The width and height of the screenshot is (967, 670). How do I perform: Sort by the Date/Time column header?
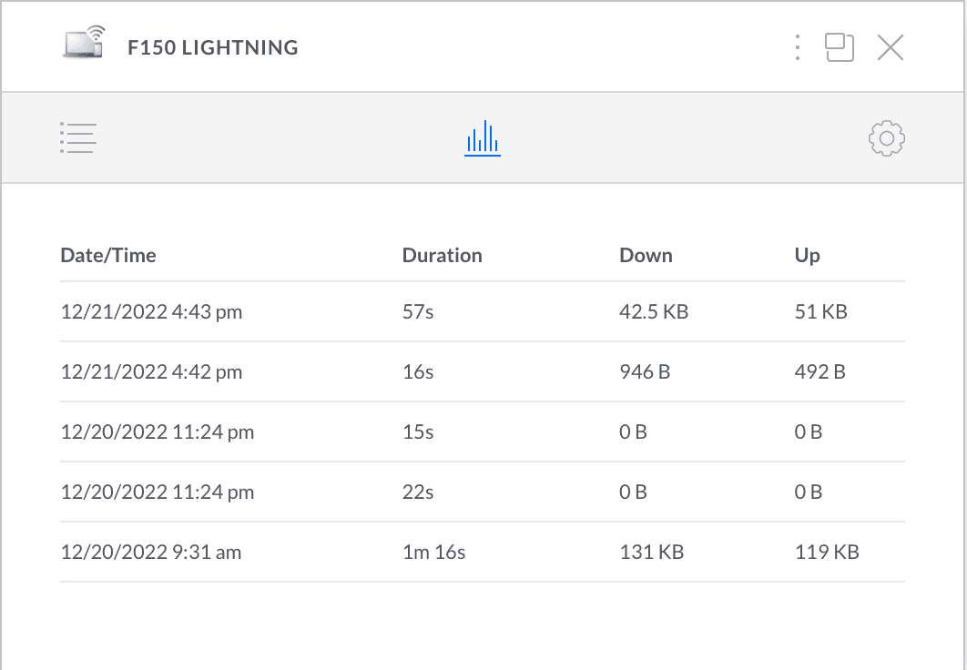[108, 256]
